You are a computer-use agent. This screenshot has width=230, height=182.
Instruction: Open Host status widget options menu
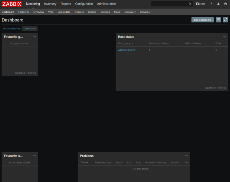224,36
